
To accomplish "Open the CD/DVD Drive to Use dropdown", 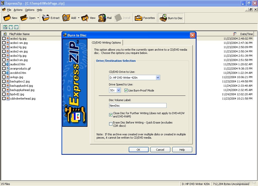I will click(158, 78).
